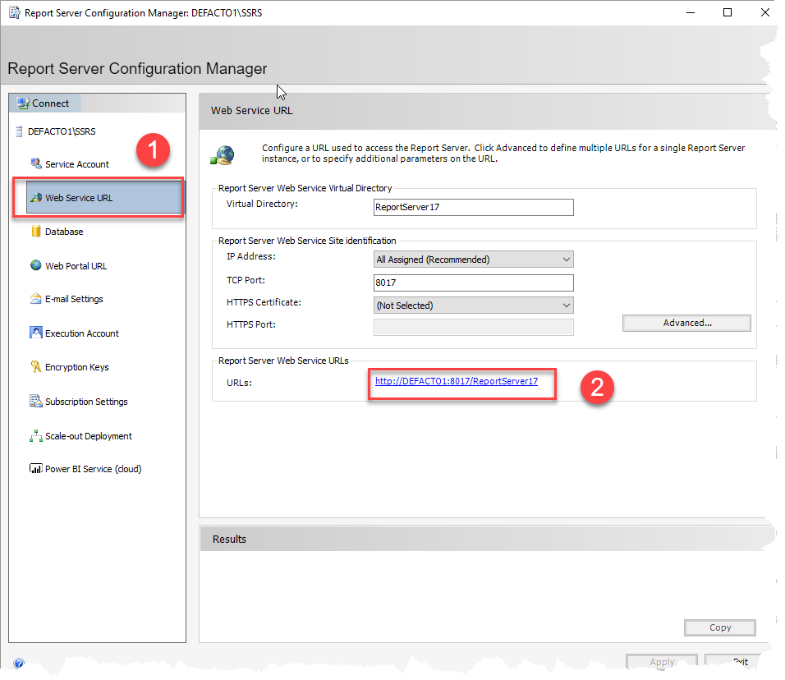Viewport: 785px width, 680px height.
Task: Select the Web Service URL sidebar icon
Action: 35,198
